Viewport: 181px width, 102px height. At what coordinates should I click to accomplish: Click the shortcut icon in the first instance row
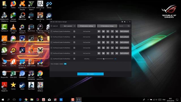tap(117, 31)
